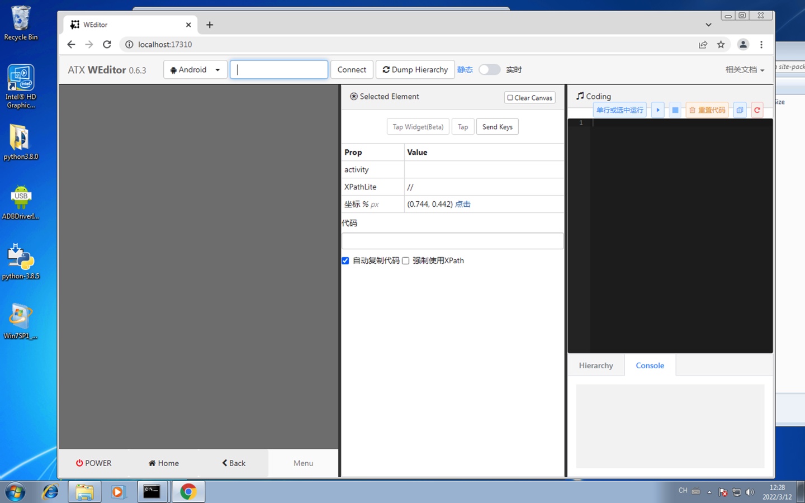Select python-3.8.5 installer desktop icon

coord(21,262)
